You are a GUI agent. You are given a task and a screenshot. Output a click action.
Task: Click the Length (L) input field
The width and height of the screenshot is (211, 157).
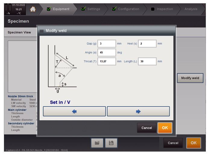tap(147, 62)
